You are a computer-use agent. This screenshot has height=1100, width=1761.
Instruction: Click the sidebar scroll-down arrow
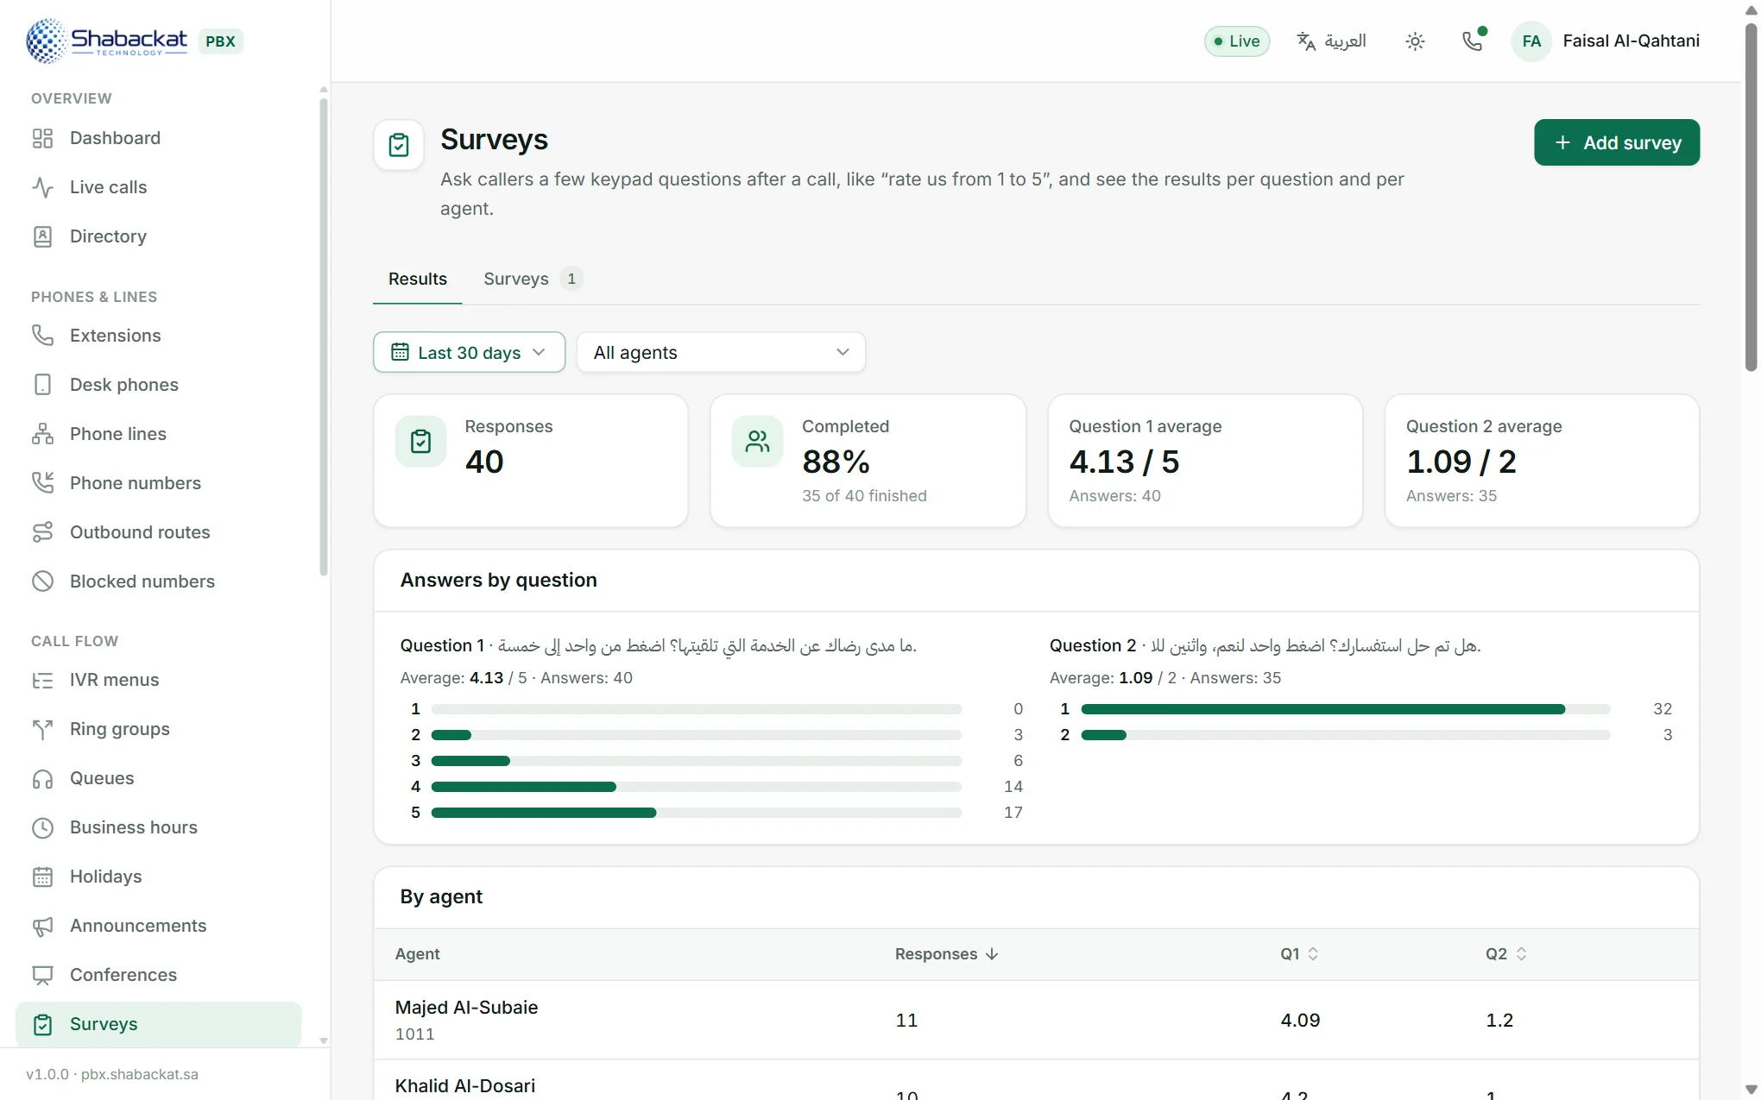324,1040
